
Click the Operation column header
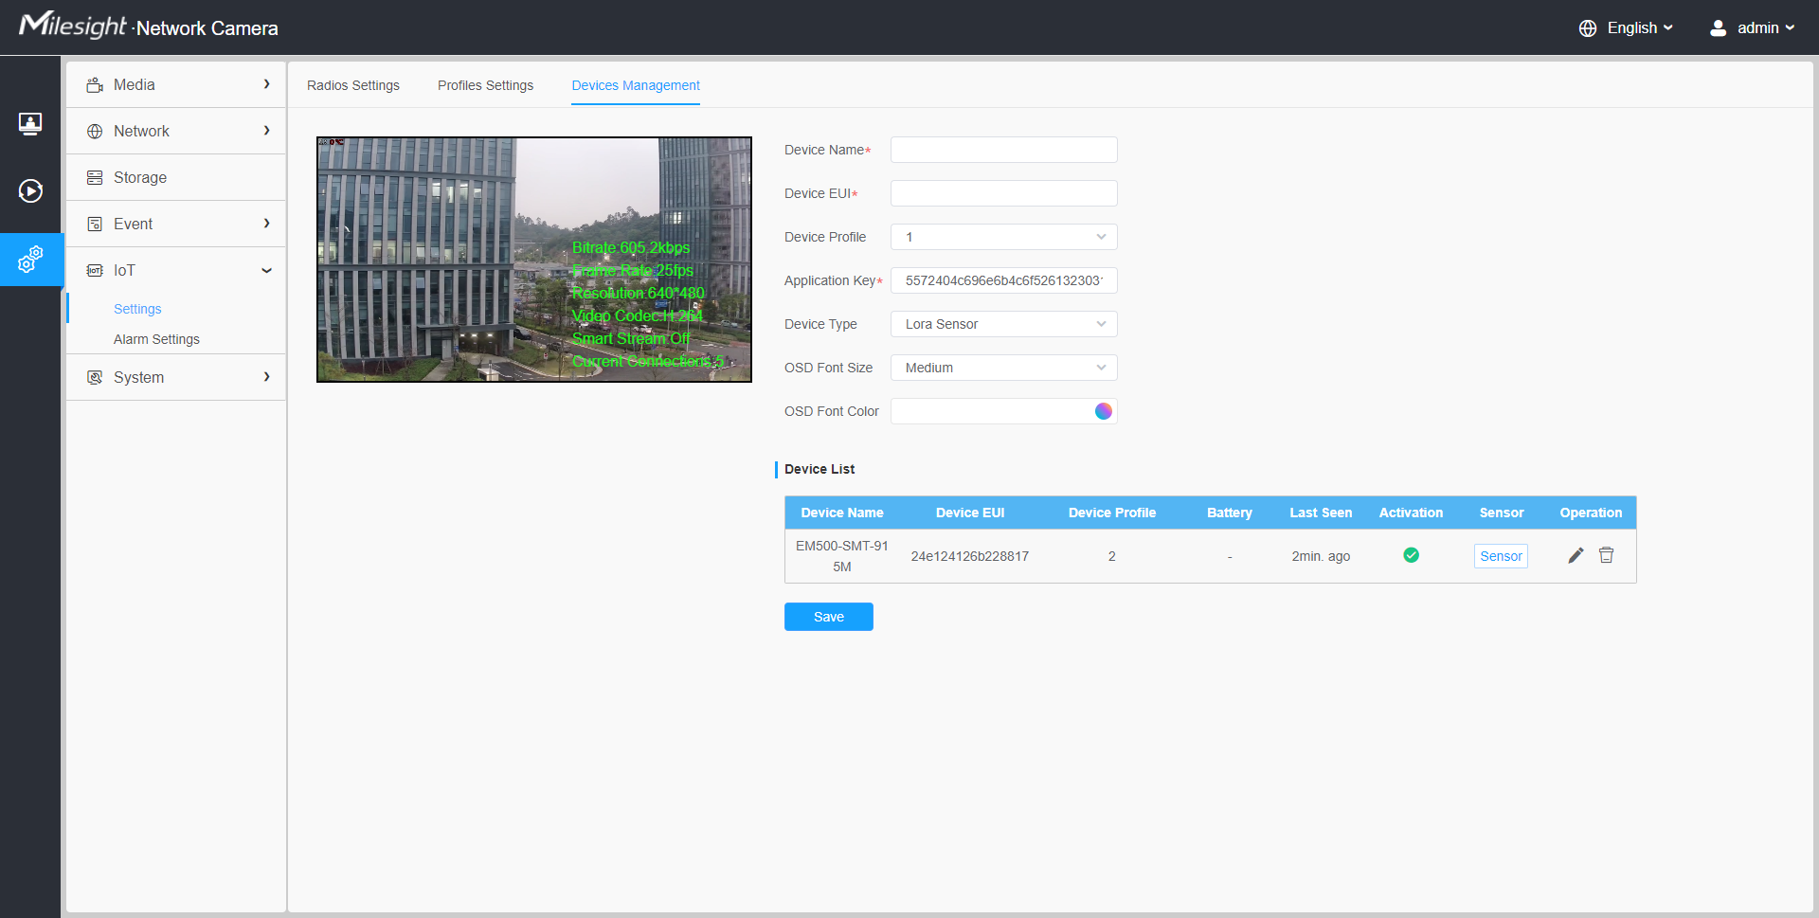tap(1591, 513)
